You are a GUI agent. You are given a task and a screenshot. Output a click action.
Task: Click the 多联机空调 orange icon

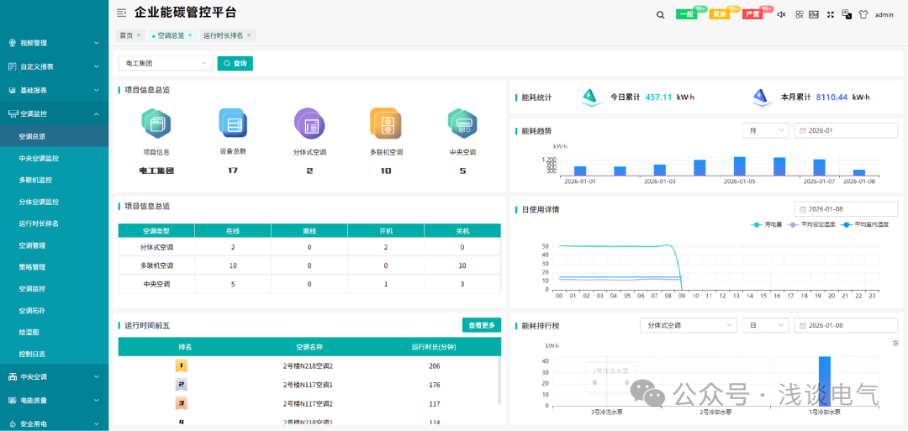tap(386, 124)
